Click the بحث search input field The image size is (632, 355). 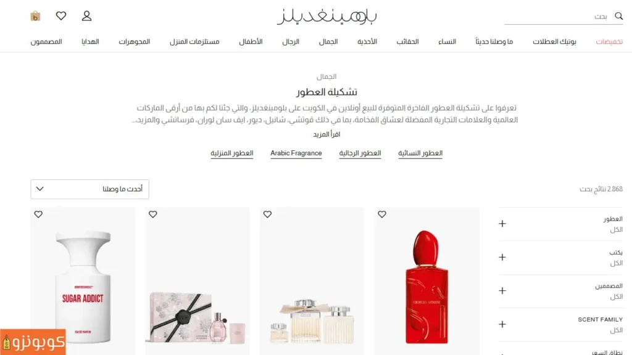tap(558, 17)
